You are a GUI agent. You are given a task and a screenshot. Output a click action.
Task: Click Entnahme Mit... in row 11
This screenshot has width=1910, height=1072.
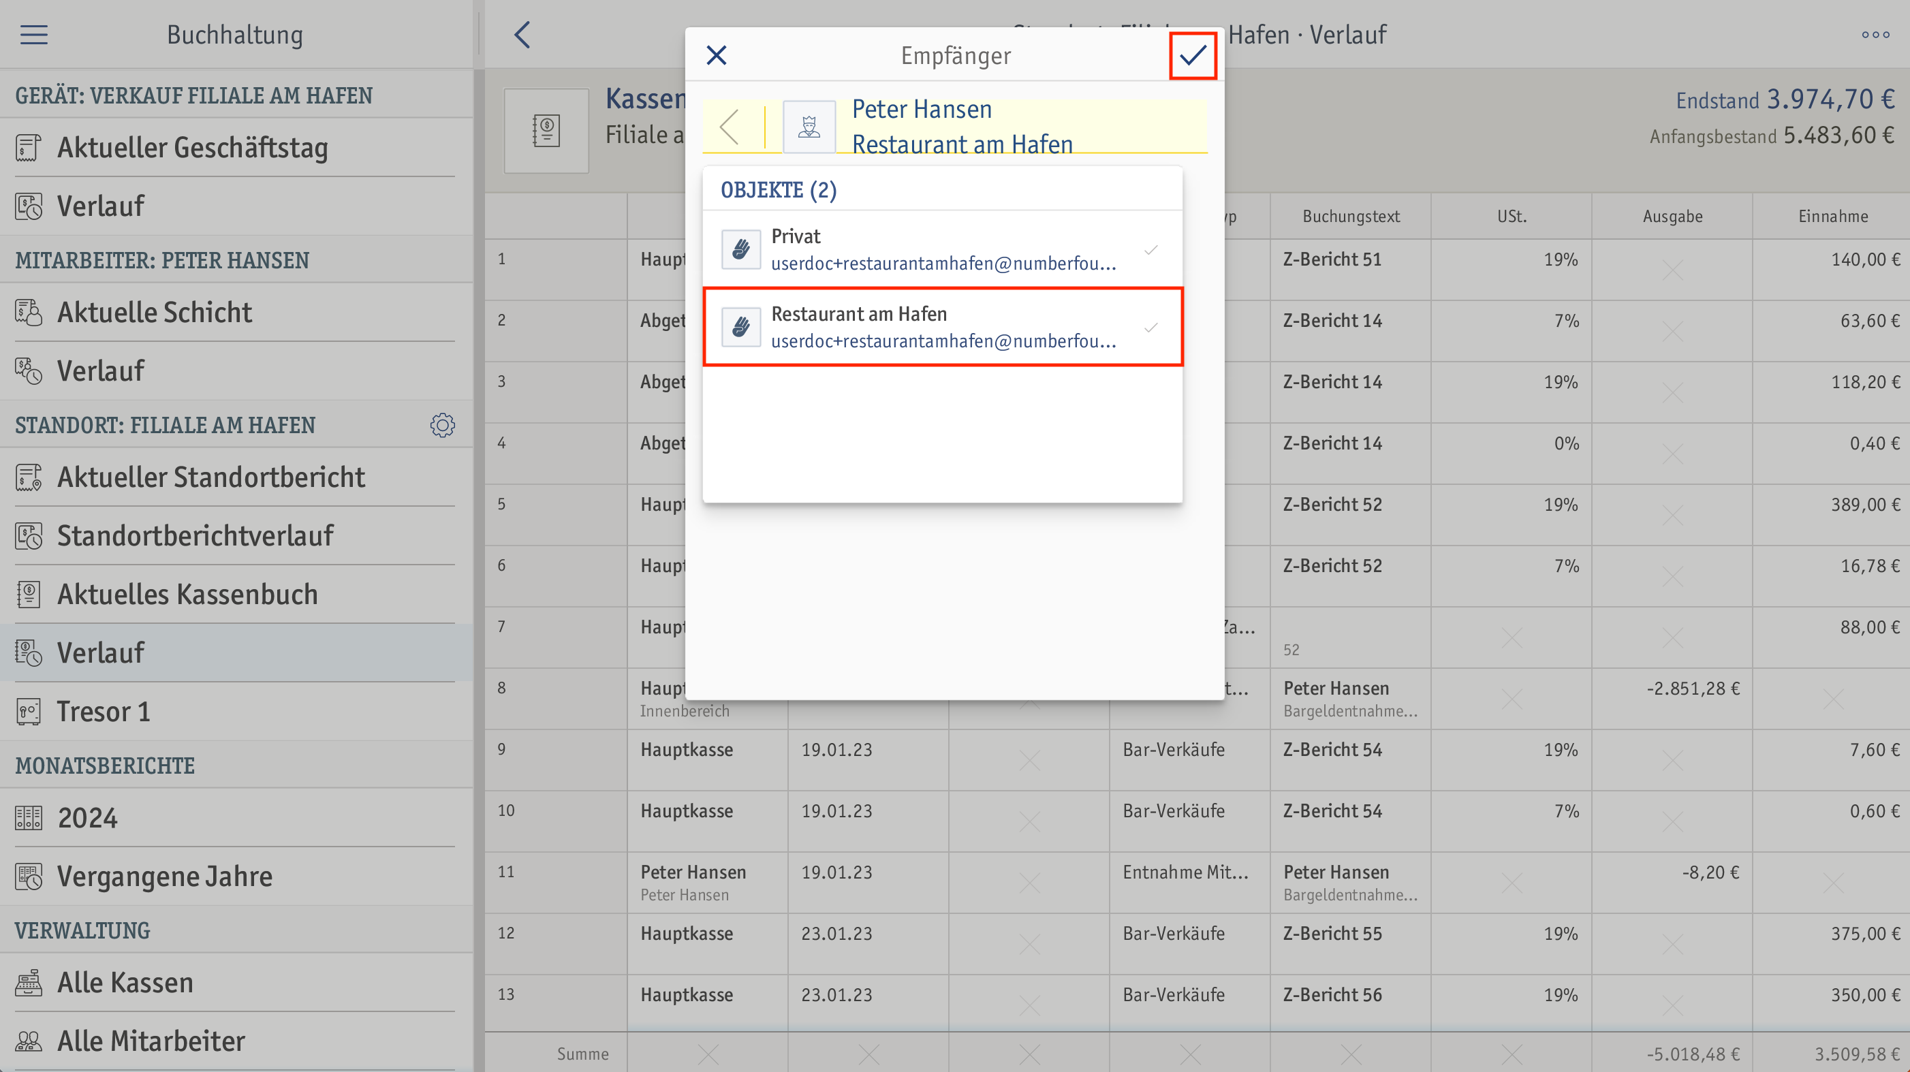pos(1186,872)
